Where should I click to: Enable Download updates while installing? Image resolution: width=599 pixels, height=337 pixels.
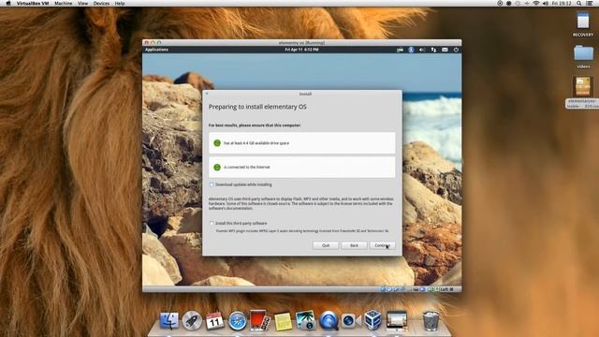coord(212,184)
